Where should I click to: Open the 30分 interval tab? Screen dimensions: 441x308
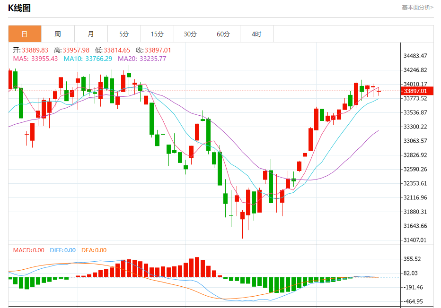pos(190,34)
